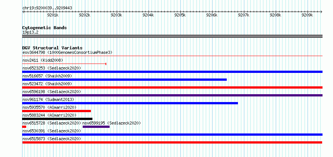Click the Cytogenetic Bands track title

pyautogui.click(x=45, y=28)
